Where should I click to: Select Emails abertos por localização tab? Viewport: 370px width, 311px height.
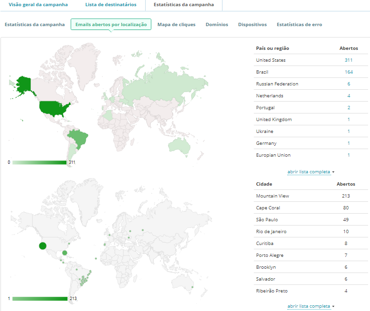pyautogui.click(x=111, y=25)
